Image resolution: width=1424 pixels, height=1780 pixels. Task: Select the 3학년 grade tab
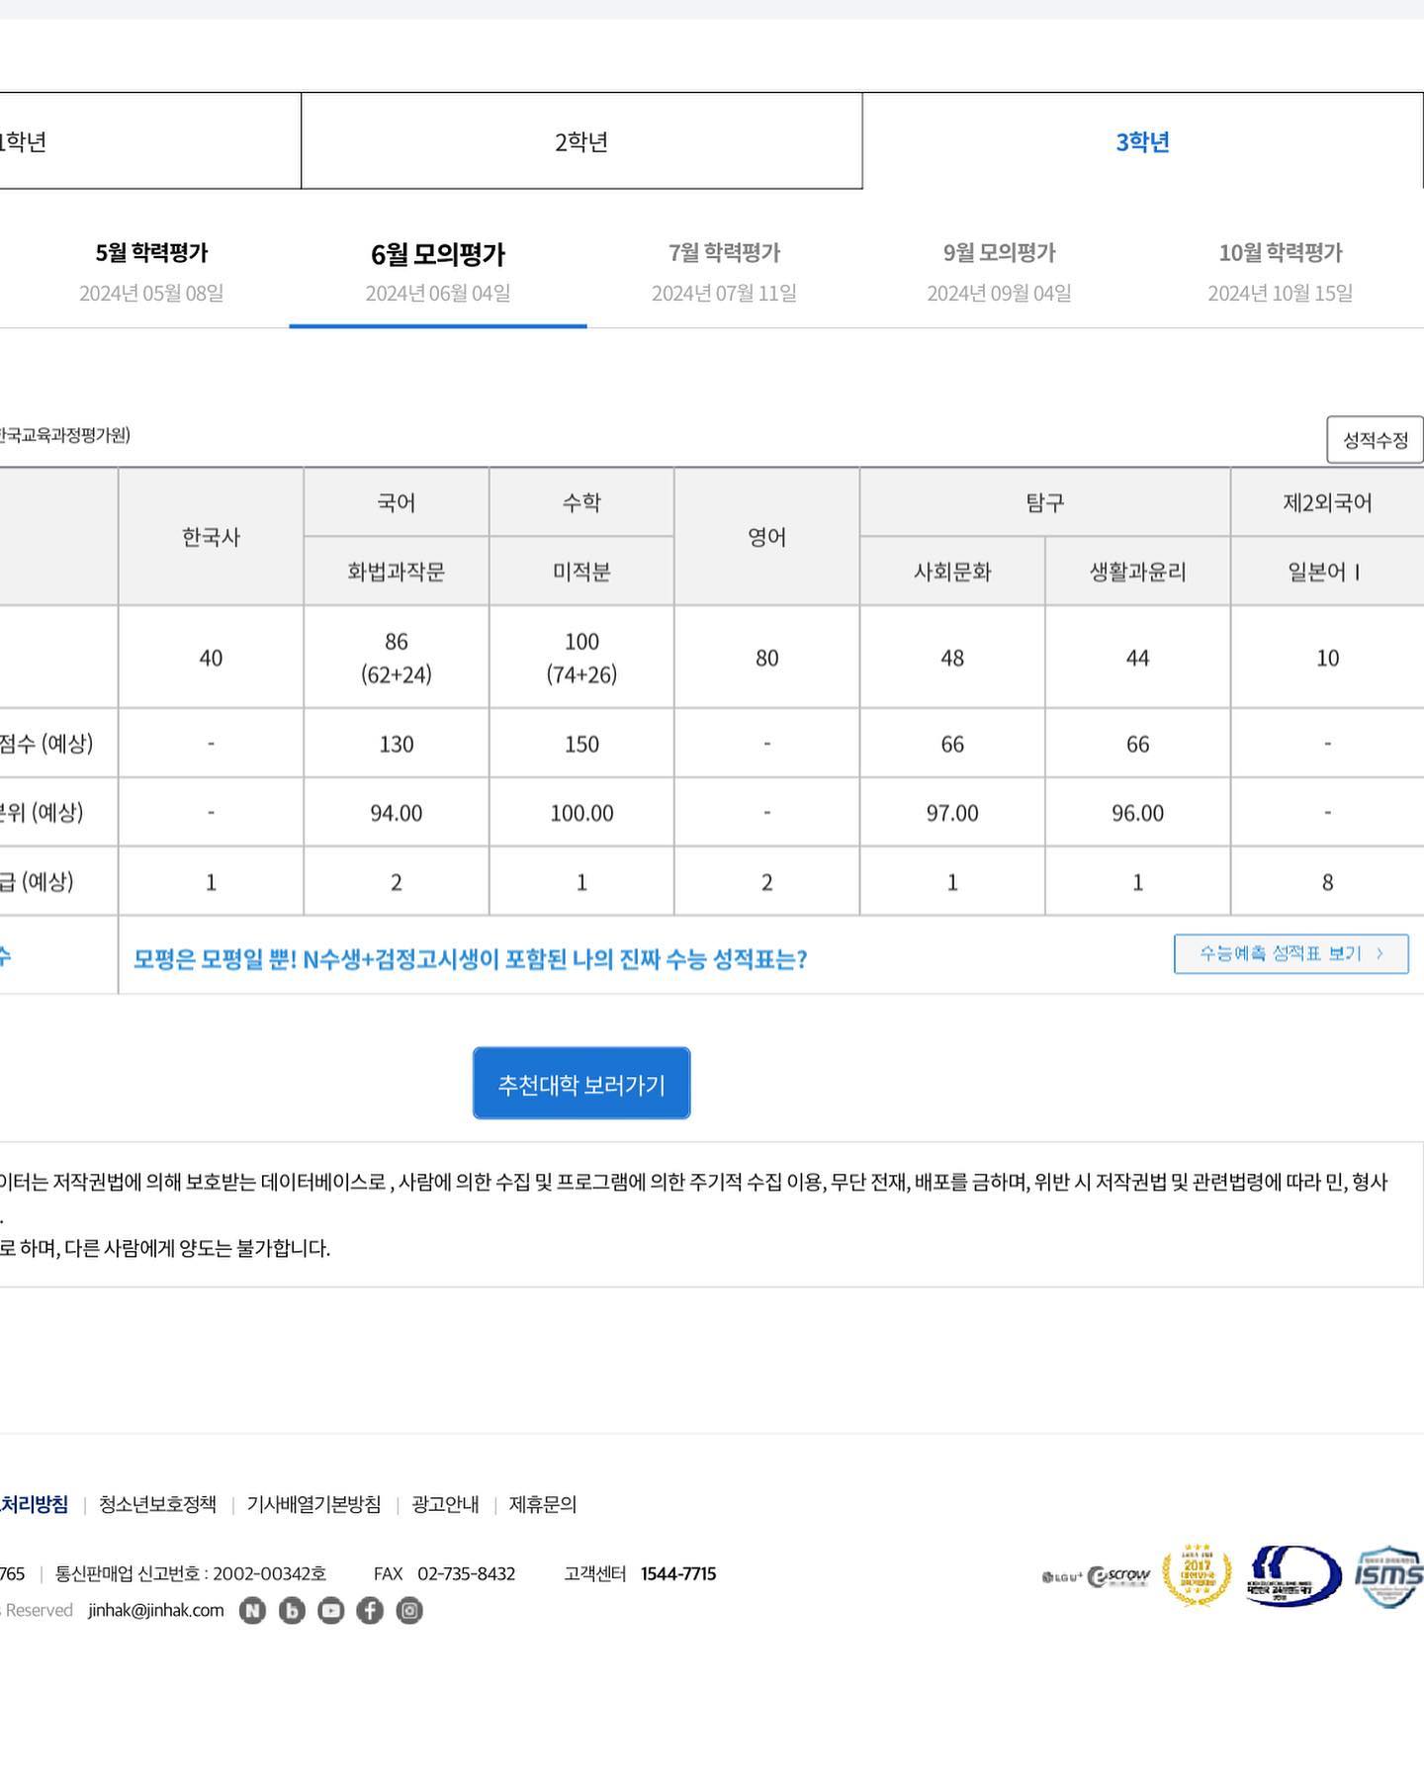pyautogui.click(x=1142, y=141)
